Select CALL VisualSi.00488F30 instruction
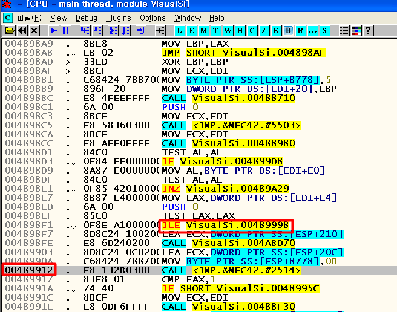This screenshot has height=312, width=397. 228,307
